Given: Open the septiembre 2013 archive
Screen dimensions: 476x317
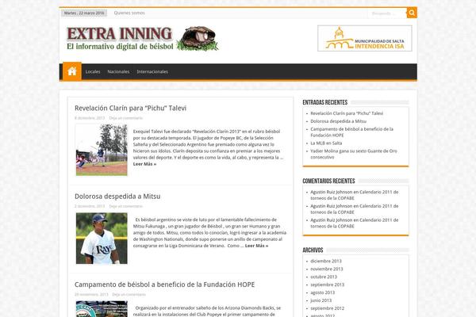Looking at the screenshot, I should [327, 285].
